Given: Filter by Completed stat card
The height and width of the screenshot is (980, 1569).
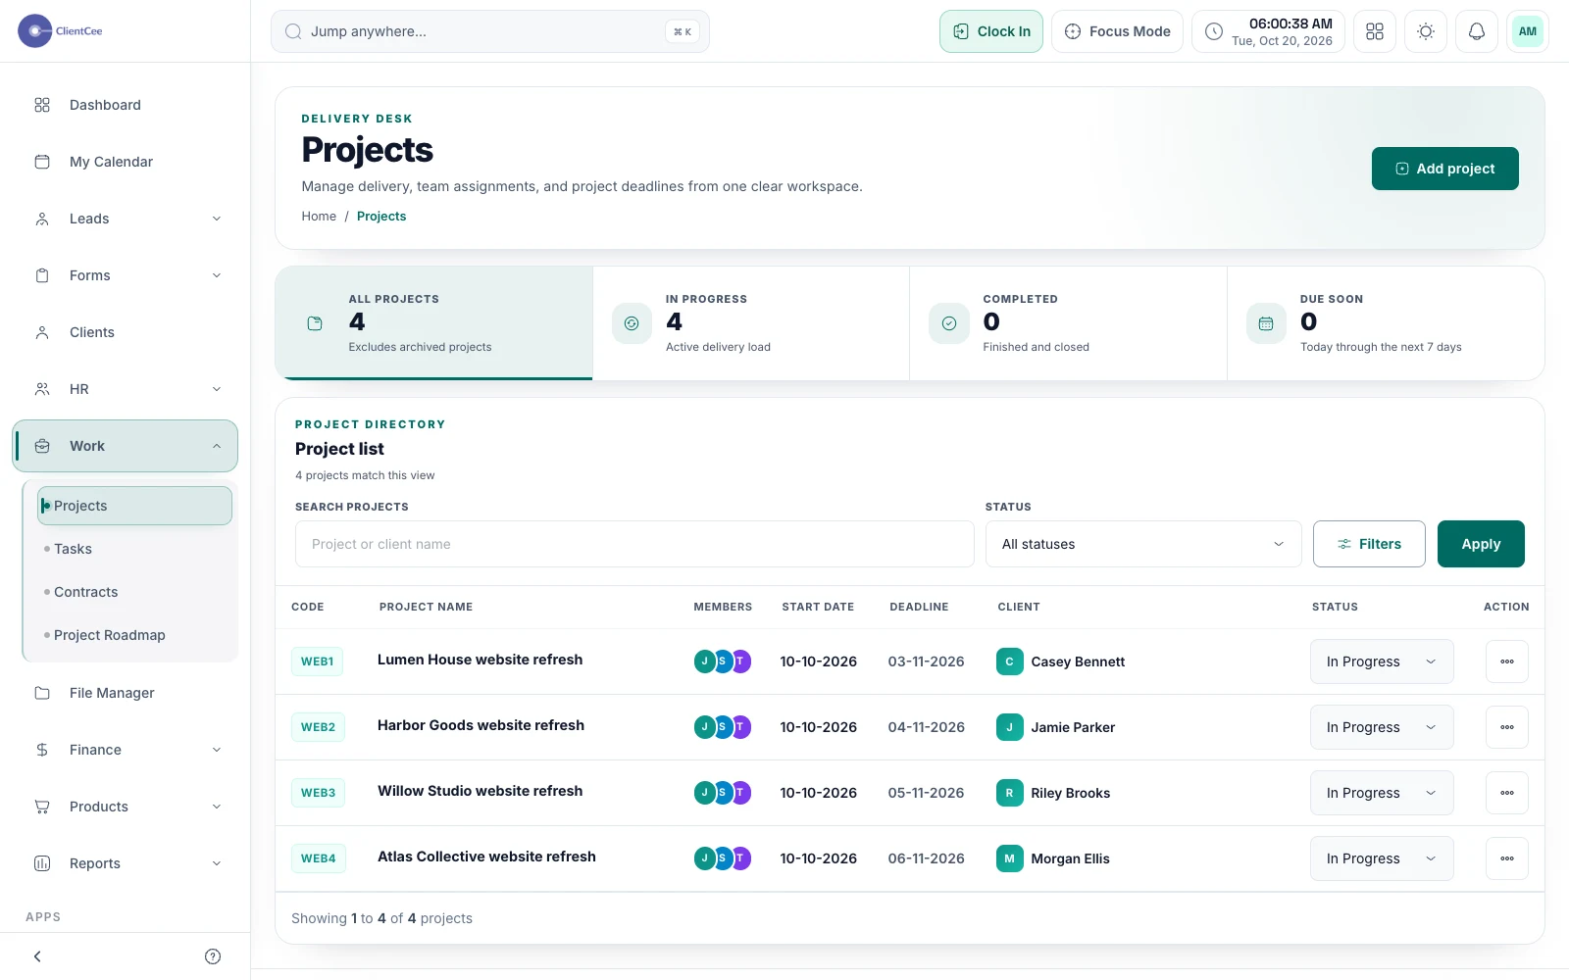Looking at the screenshot, I should [1068, 323].
